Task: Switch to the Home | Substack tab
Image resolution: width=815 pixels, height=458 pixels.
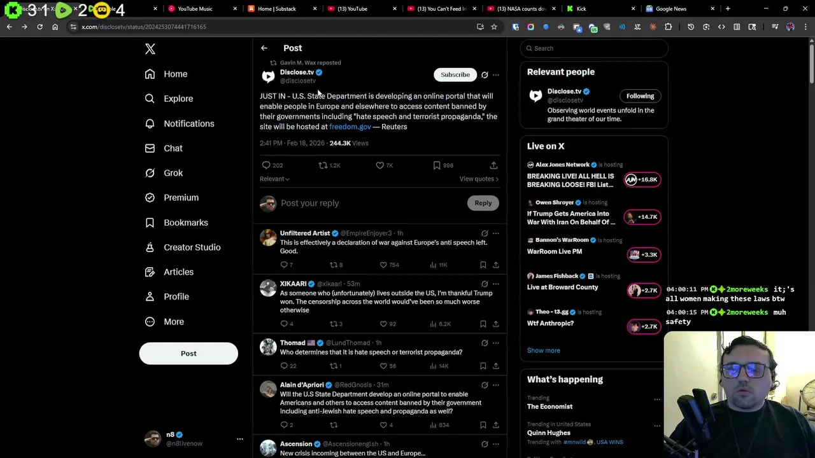Action: coord(281,9)
